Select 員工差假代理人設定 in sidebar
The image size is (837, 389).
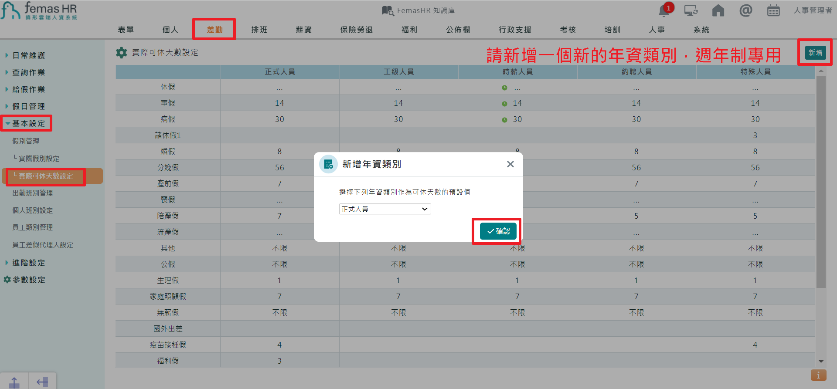[43, 245]
